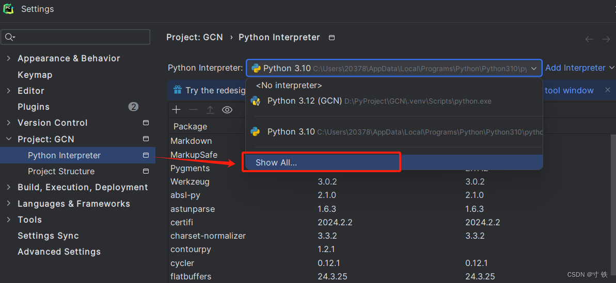616x283 pixels.
Task: Choose Python 3.10 from dropdown list
Action: coord(394,131)
